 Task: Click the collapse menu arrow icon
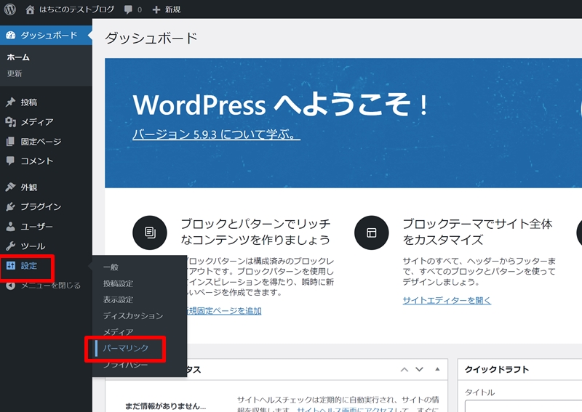tap(10, 285)
